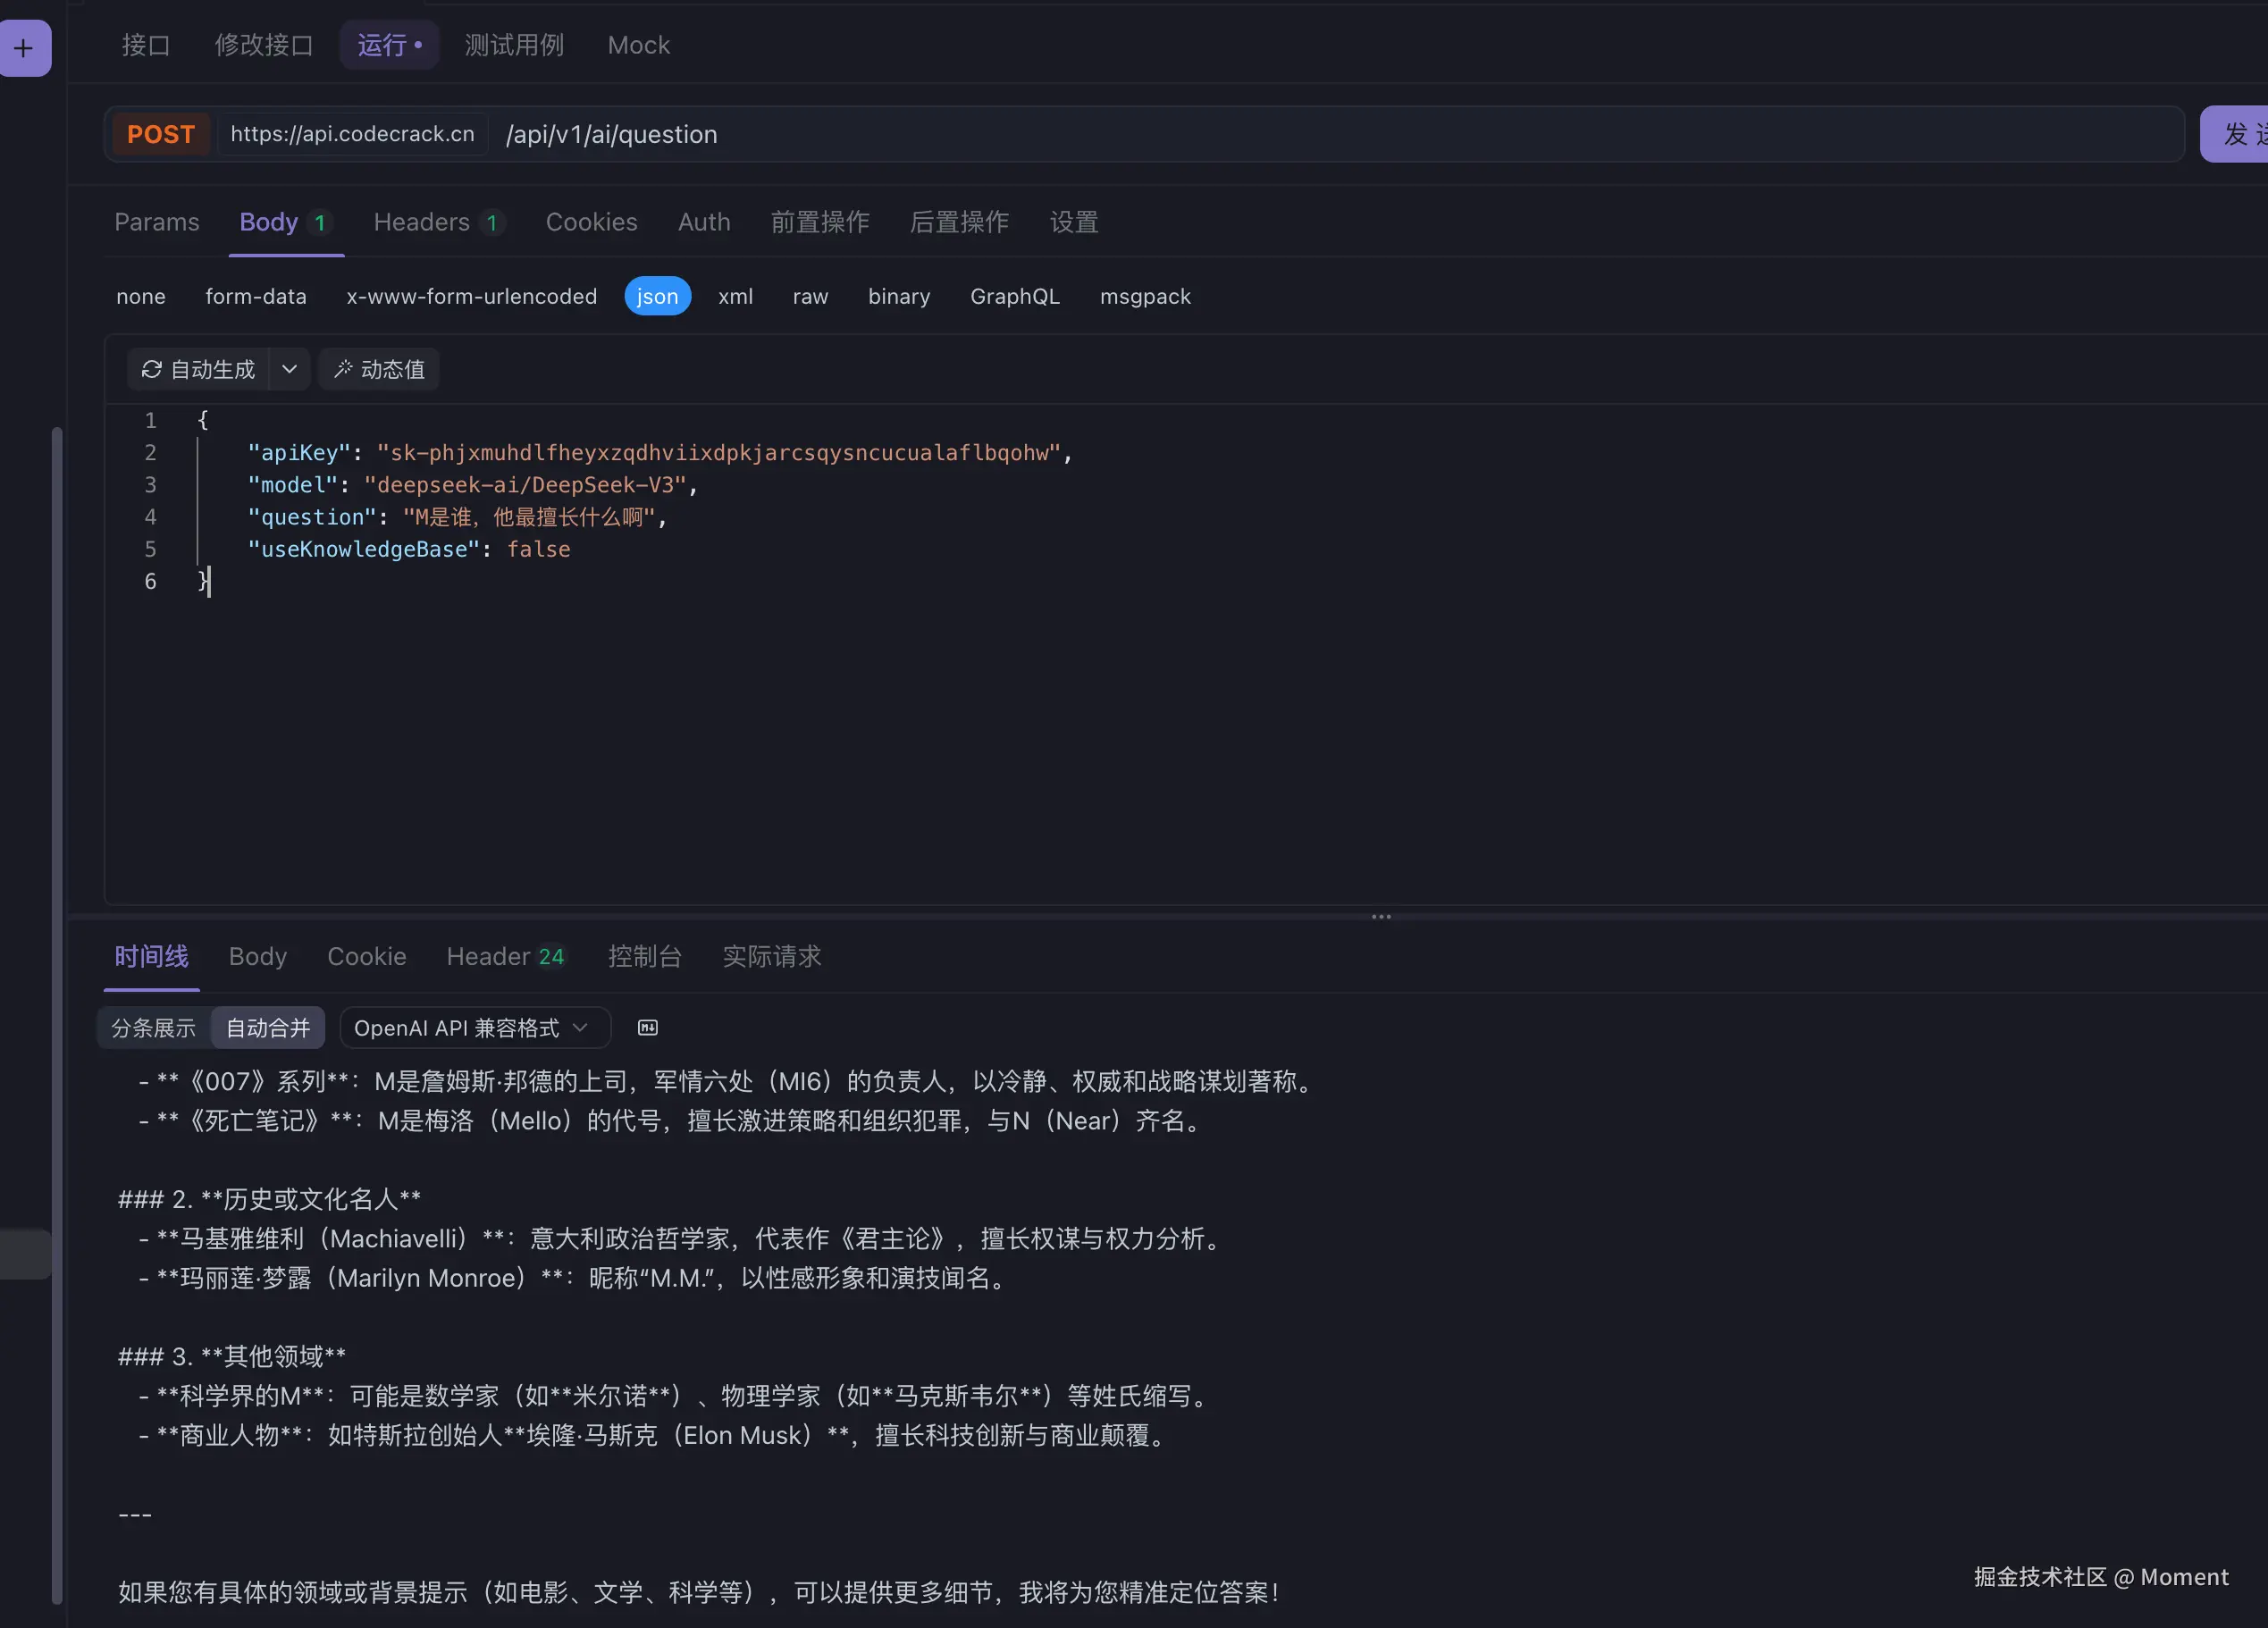
Task: Expand the 自动生成 options chevron
Action: (x=289, y=369)
